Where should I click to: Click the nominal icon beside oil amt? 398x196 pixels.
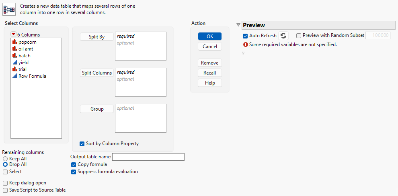pyautogui.click(x=14, y=49)
